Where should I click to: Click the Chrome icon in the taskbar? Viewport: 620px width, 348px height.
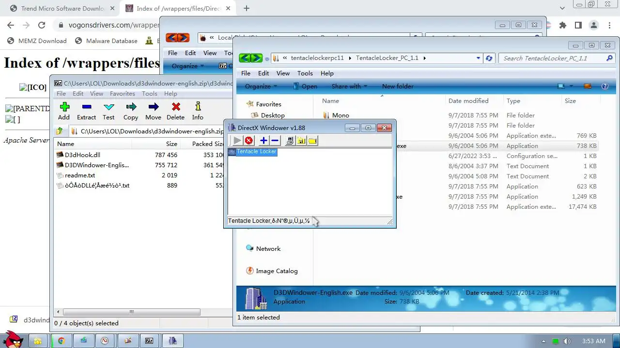62,341
